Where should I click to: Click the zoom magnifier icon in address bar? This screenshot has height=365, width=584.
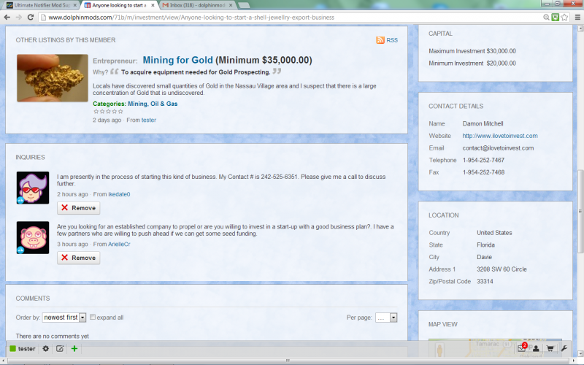[x=546, y=17]
